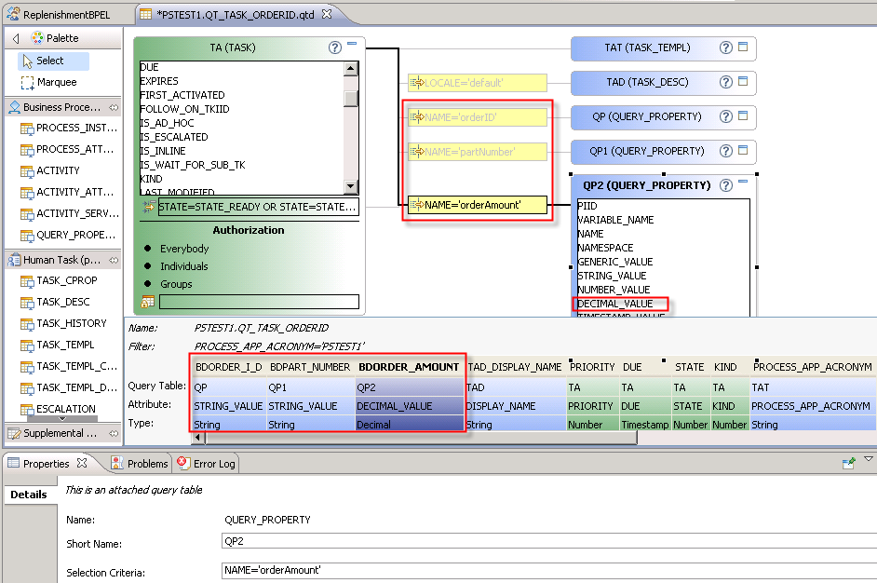Select FIRST_ACTIVATED in TA column list
This screenshot has width=877, height=583.
(182, 95)
